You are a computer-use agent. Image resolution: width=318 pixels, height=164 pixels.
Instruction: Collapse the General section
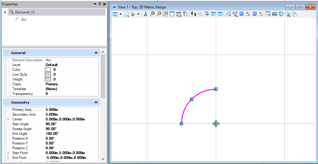[x=96, y=53]
